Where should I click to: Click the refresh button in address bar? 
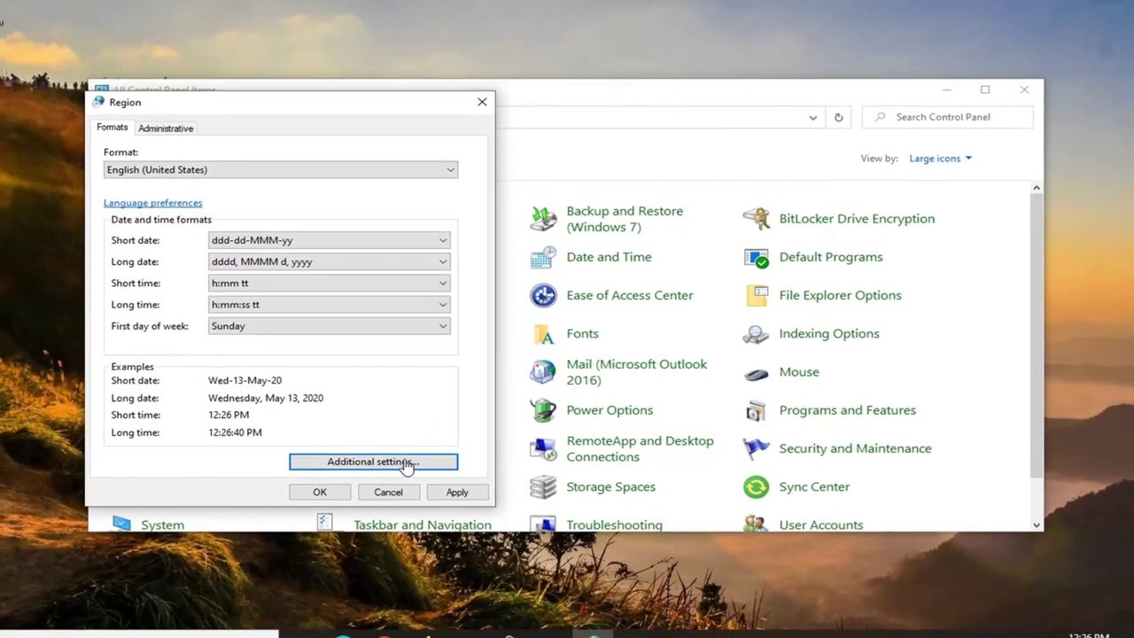pos(838,117)
